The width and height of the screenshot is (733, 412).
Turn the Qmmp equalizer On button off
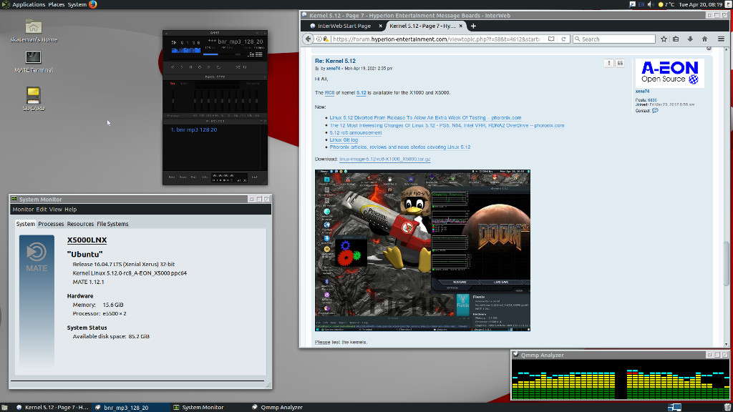173,84
